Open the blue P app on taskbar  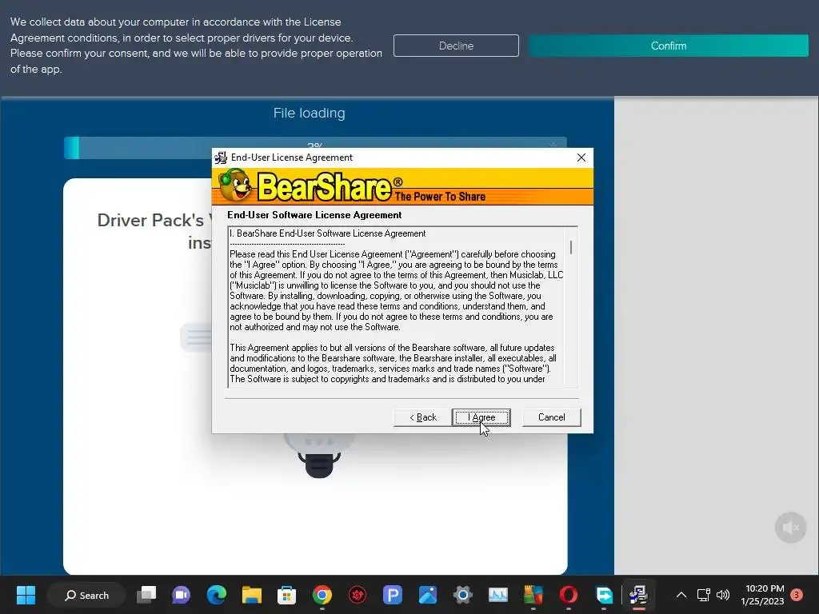point(392,595)
